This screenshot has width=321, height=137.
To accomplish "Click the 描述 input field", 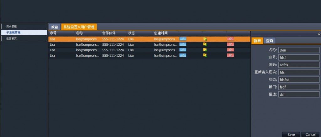I will (x=299, y=94).
